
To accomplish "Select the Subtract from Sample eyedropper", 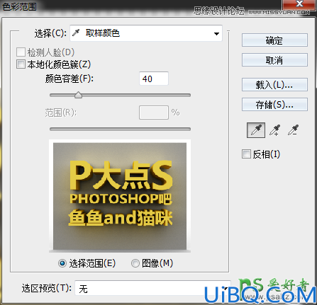I will coord(294,130).
